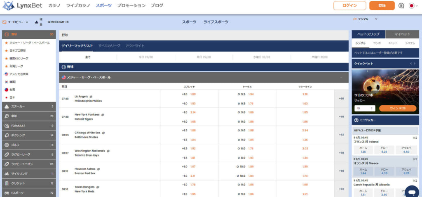Select the table tennis paddle icon
Screen dimensions: 422x197
click(7, 116)
